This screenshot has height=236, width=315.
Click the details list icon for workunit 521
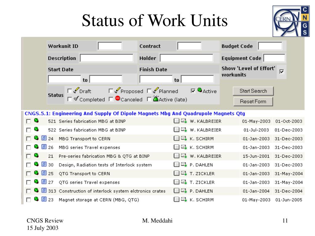[176, 121]
